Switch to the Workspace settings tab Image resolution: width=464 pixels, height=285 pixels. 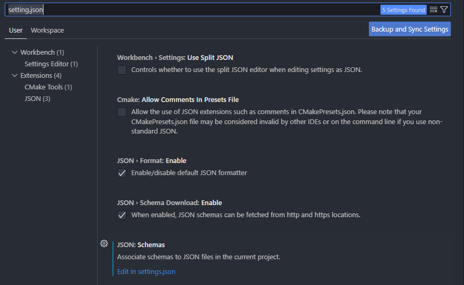click(x=47, y=30)
